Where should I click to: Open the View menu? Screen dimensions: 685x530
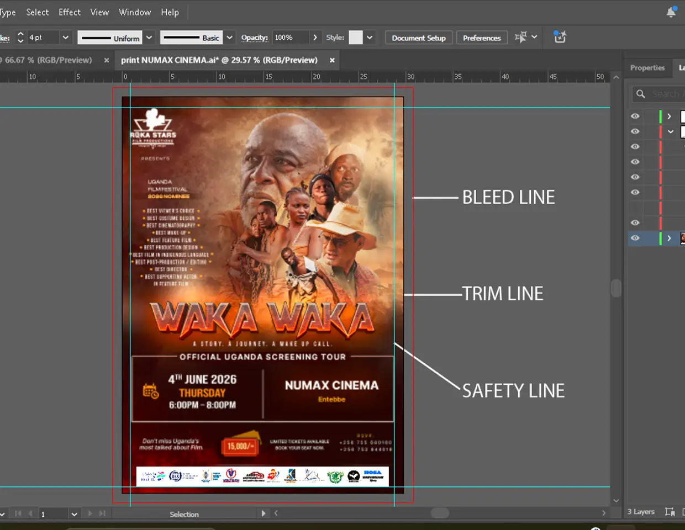[x=99, y=12]
